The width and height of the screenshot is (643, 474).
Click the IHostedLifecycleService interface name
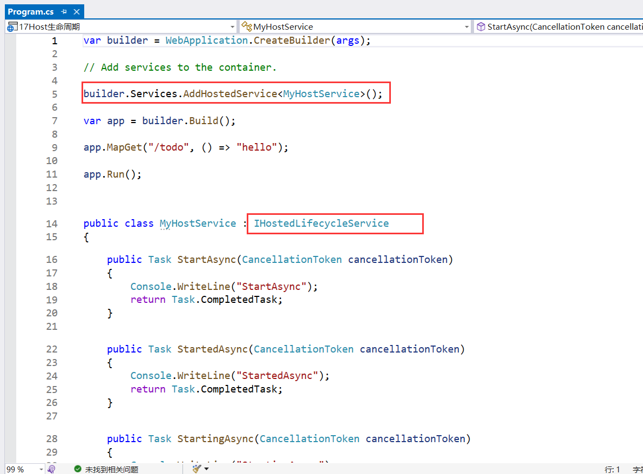(321, 224)
